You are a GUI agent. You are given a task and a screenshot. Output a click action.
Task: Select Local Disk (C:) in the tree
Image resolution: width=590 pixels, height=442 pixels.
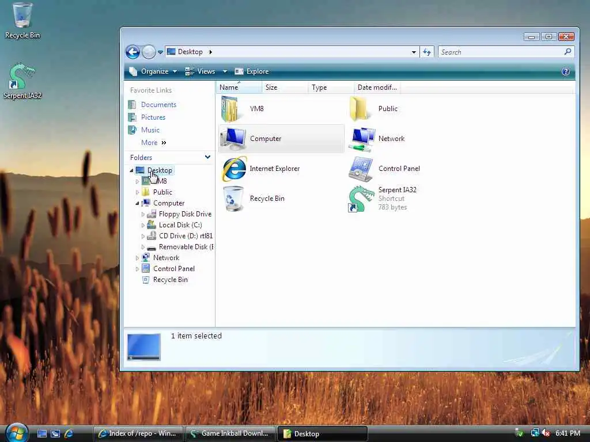(180, 225)
